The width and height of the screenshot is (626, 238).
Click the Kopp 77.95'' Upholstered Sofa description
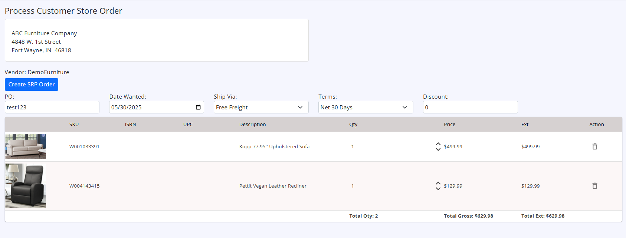coord(274,147)
